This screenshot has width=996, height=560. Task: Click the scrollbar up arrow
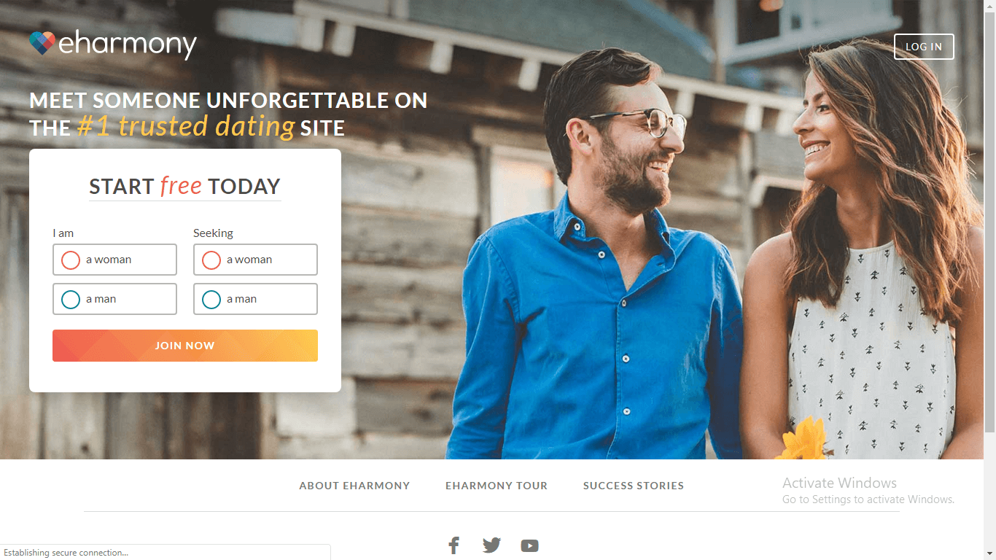(989, 6)
